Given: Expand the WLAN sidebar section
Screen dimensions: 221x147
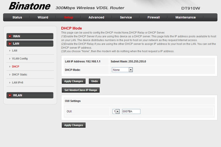Looking at the screenshot, I should [30, 95].
